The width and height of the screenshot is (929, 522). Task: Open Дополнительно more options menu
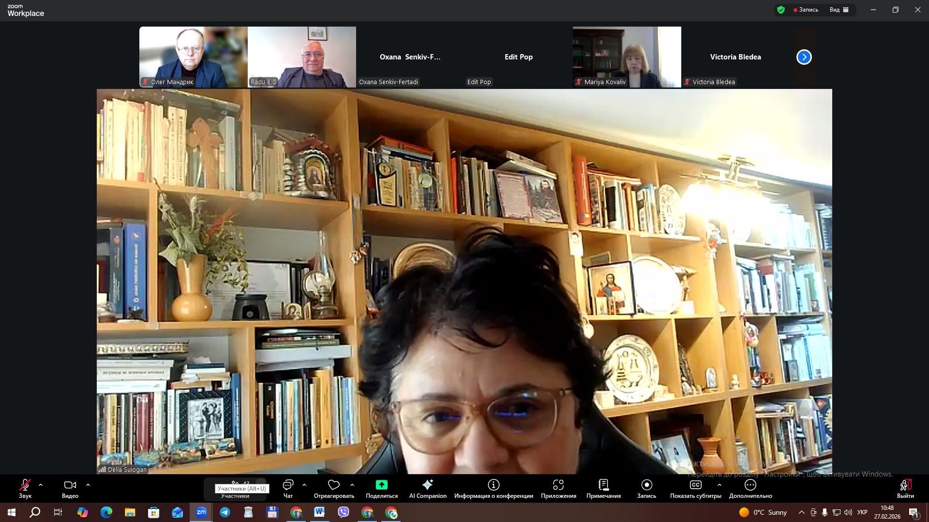click(x=750, y=485)
